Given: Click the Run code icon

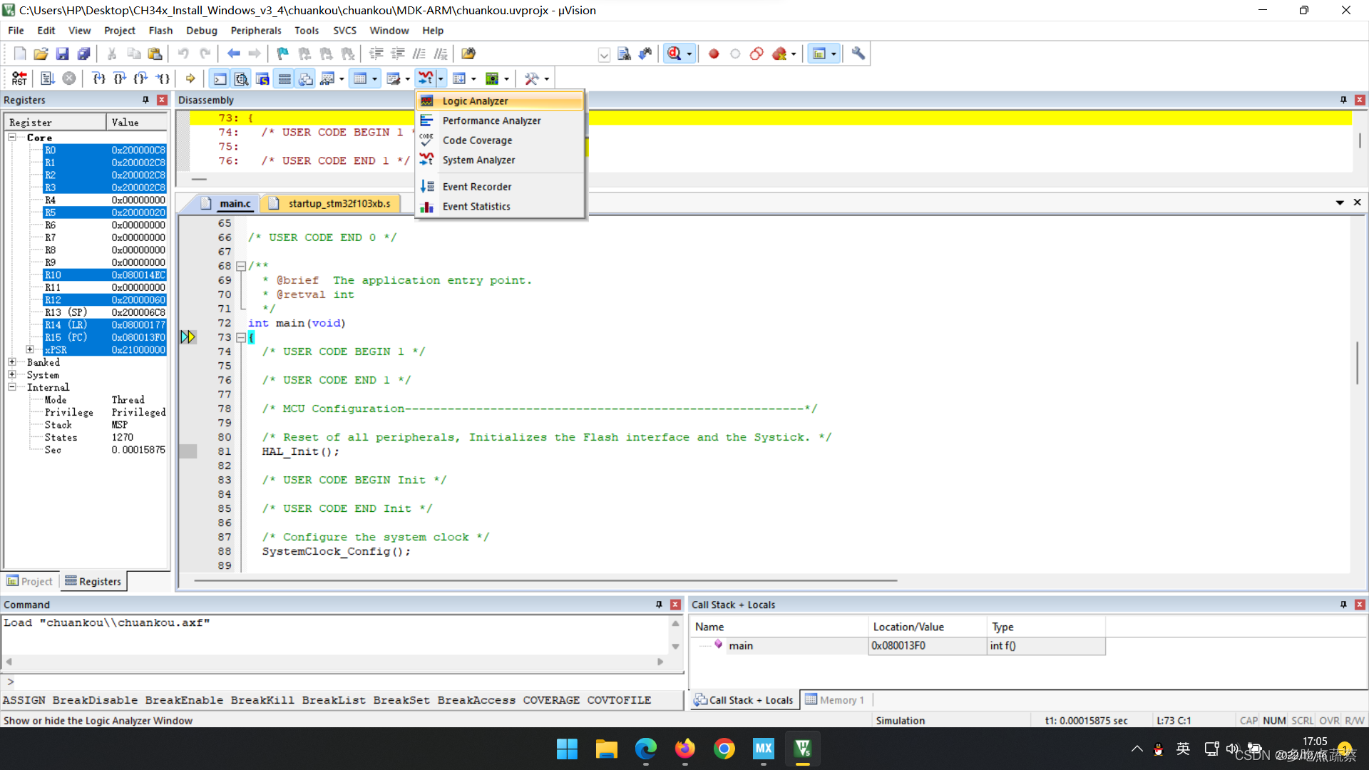Looking at the screenshot, I should (x=47, y=78).
